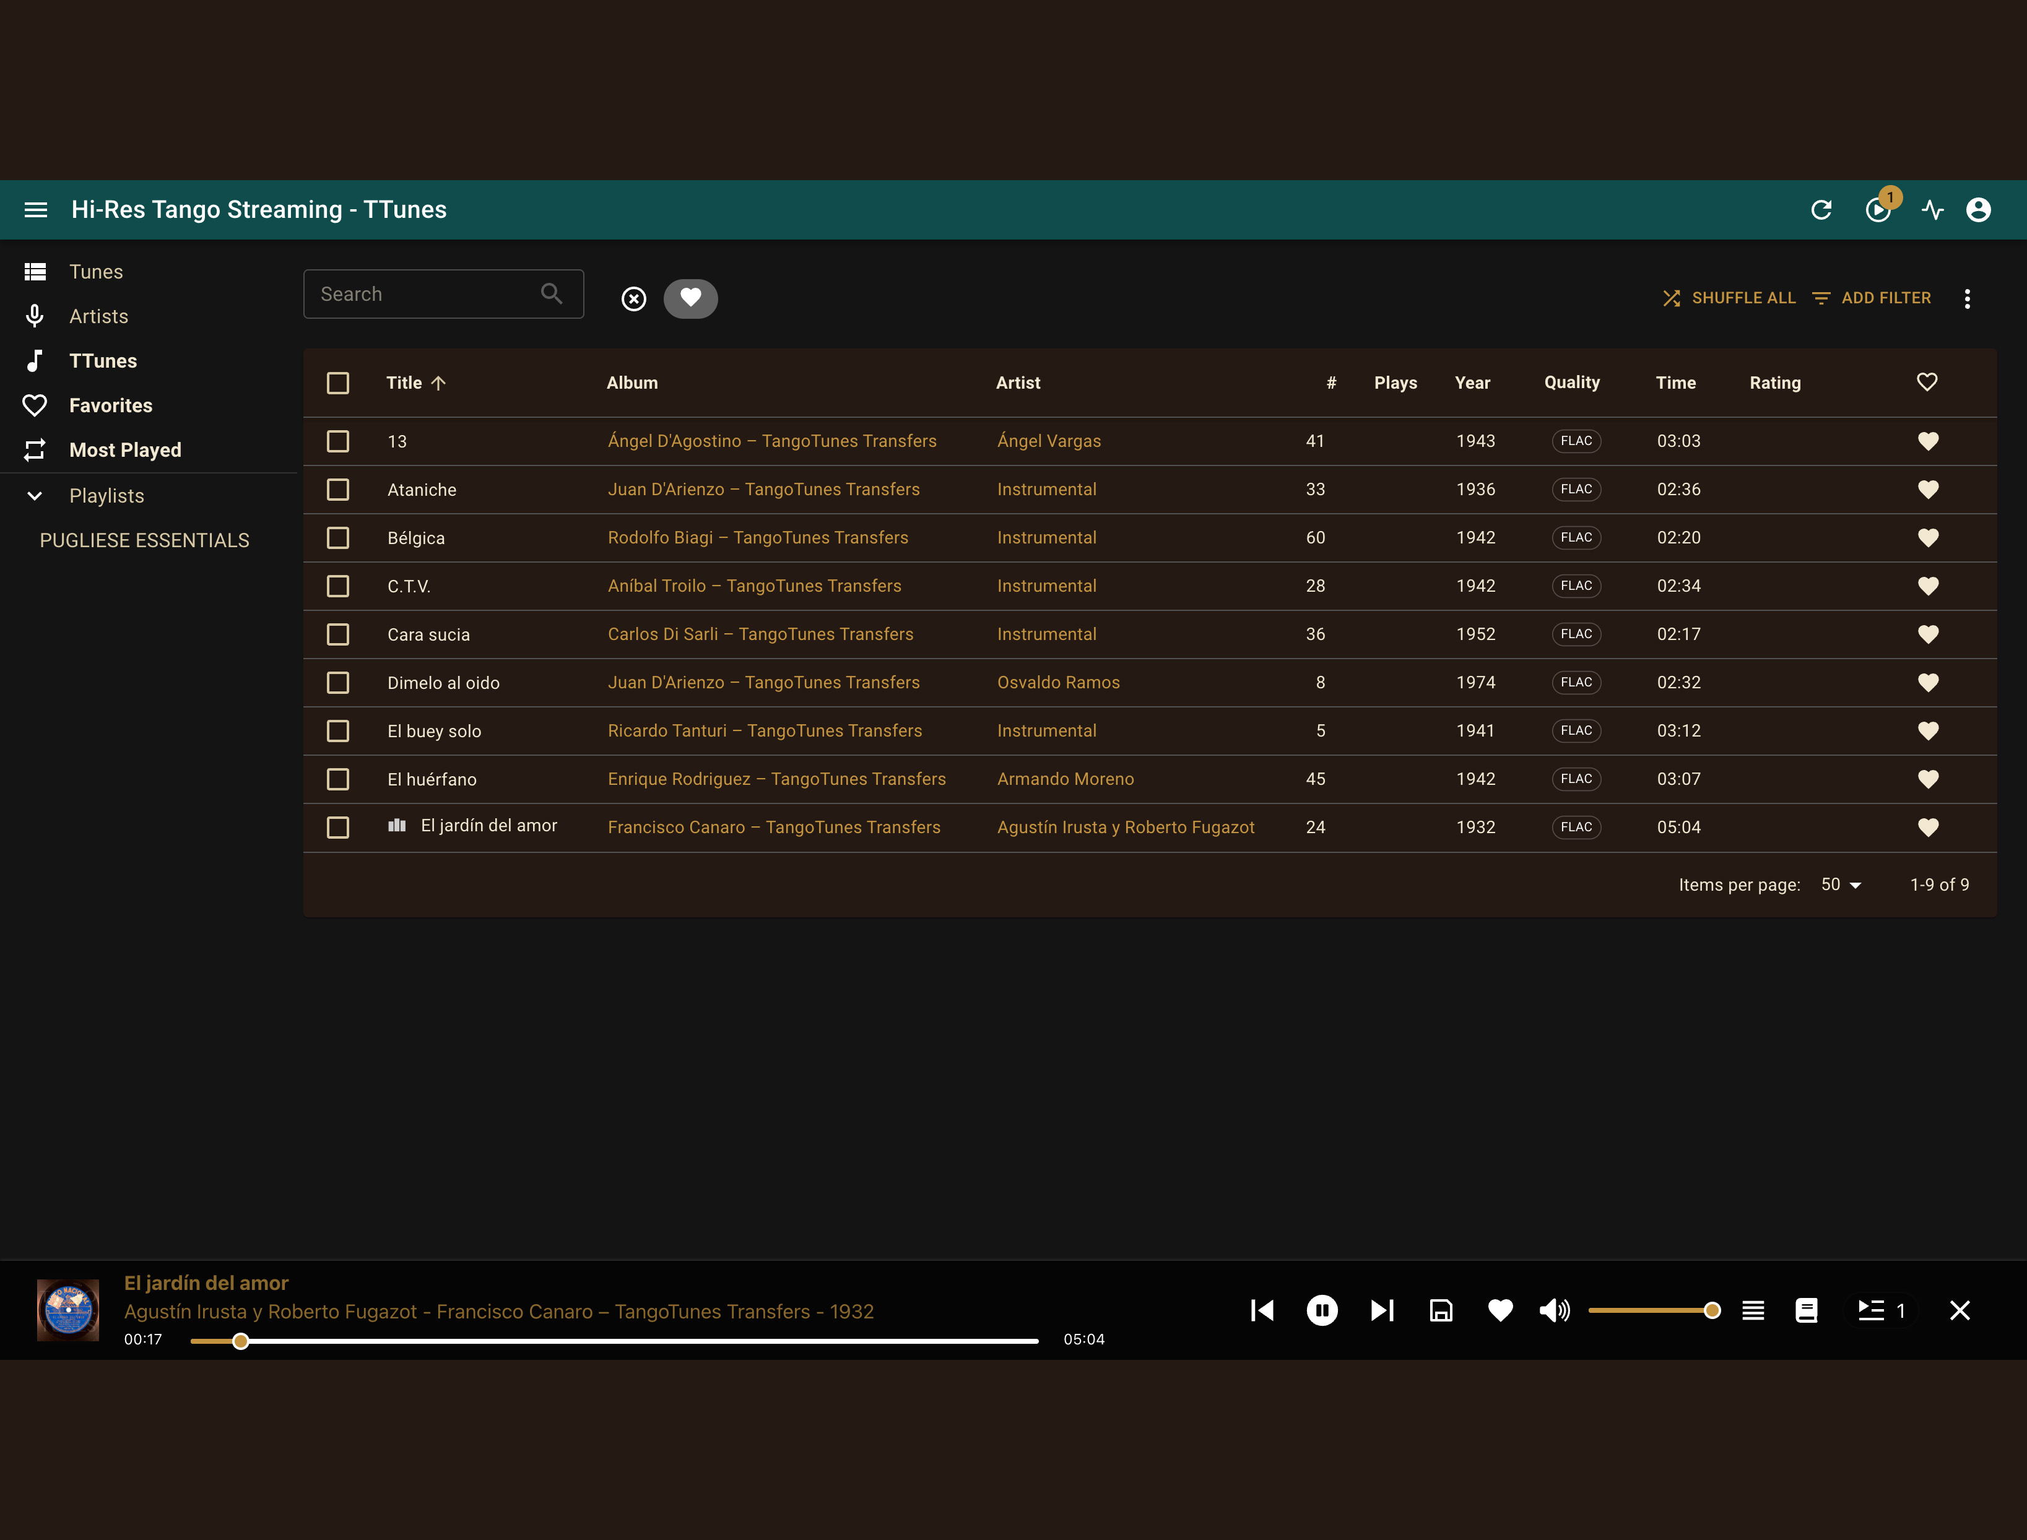The height and width of the screenshot is (1540, 2027).
Task: Open the user account icon
Action: tap(1979, 210)
